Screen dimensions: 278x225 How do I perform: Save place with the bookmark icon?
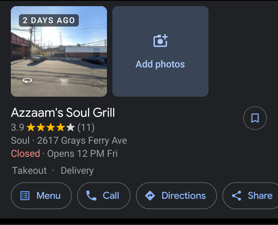[255, 118]
